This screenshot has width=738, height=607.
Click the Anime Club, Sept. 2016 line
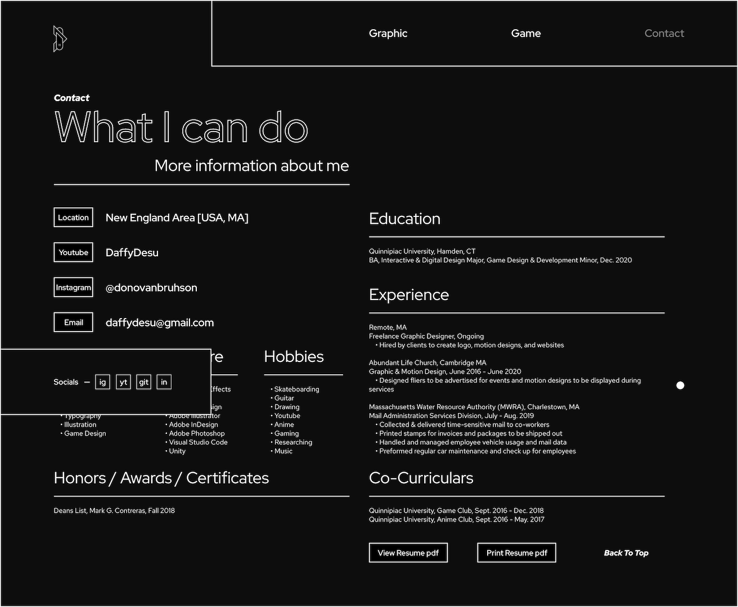coord(457,519)
